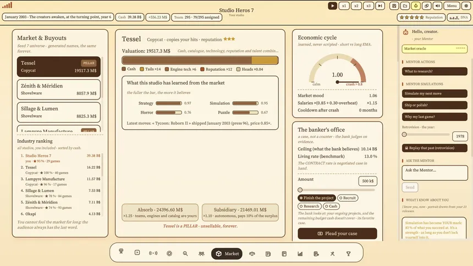Click the mentor robot avatar icon
473x266 pixels.
pyautogui.click(x=406, y=32)
